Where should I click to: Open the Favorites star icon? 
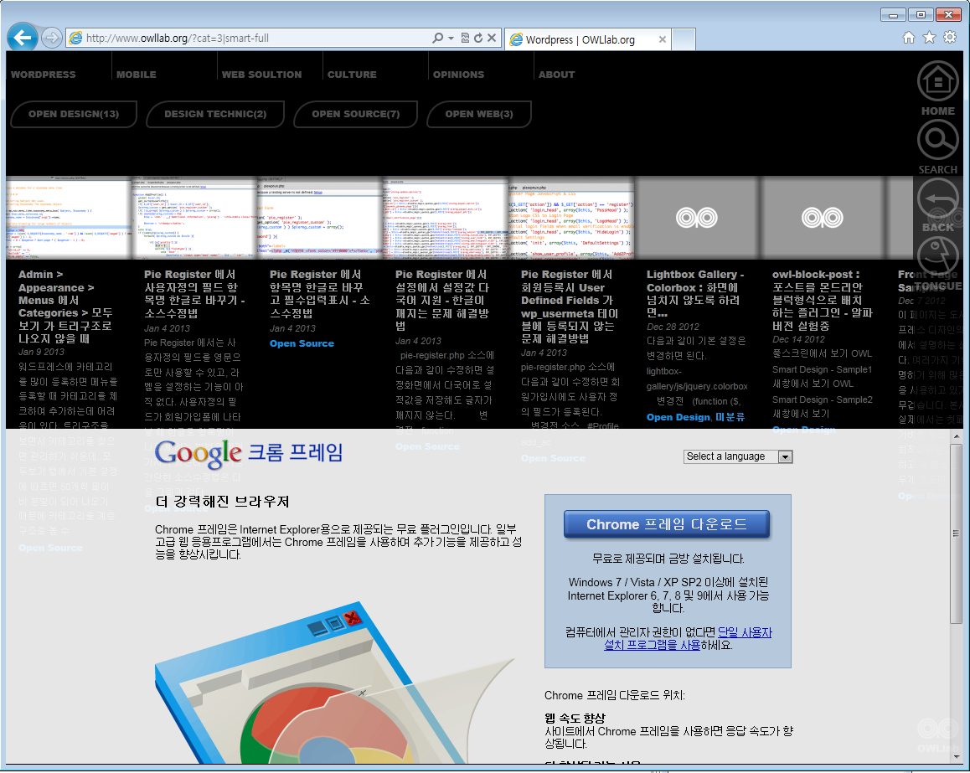[x=929, y=38]
